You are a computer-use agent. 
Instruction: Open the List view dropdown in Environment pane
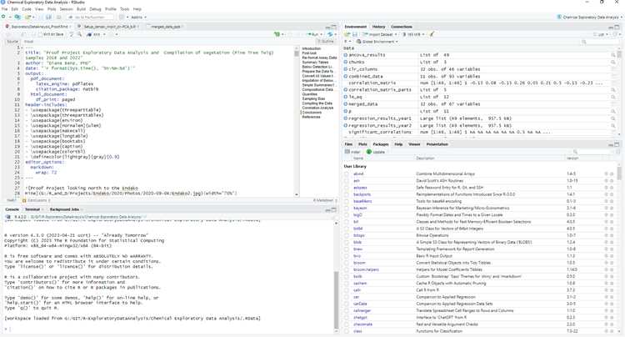601,34
